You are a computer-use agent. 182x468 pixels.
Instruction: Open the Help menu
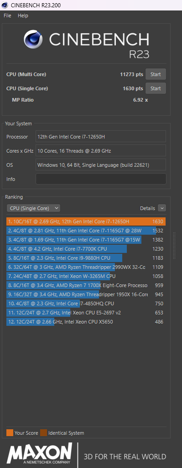(x=23, y=15)
